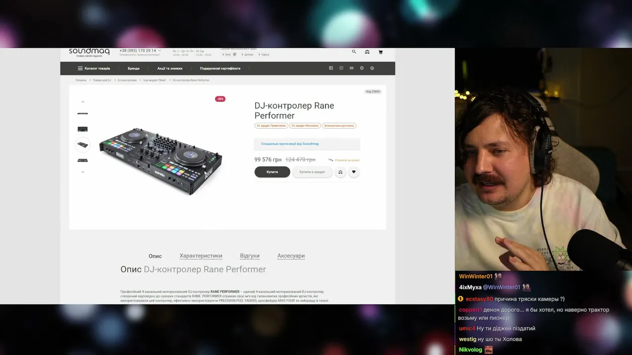This screenshot has height=355, width=632.
Task: Select the Одеса store link
Action: (266, 55)
